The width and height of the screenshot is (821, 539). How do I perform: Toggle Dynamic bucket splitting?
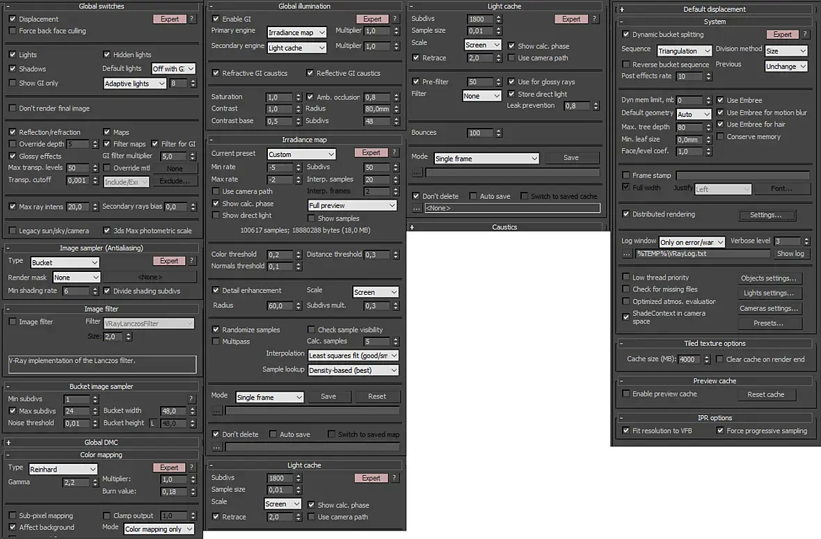[x=625, y=35]
